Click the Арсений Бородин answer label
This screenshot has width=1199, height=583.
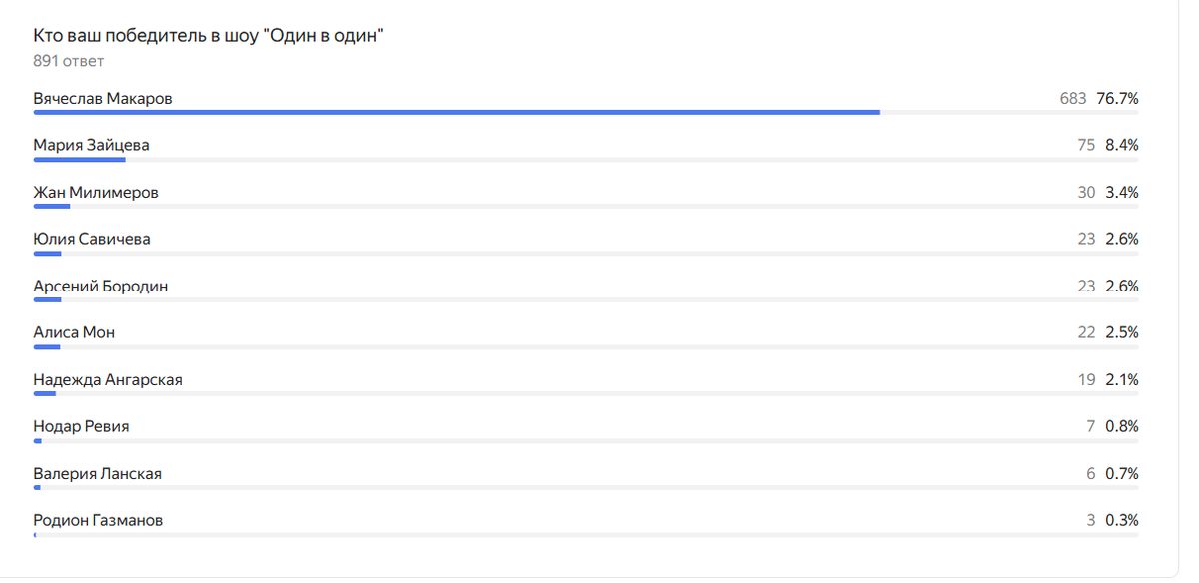[x=100, y=286]
